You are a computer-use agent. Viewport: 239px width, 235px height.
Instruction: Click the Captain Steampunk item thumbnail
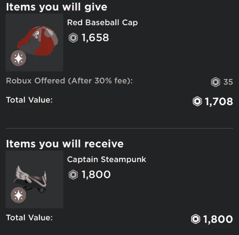tap(34, 179)
